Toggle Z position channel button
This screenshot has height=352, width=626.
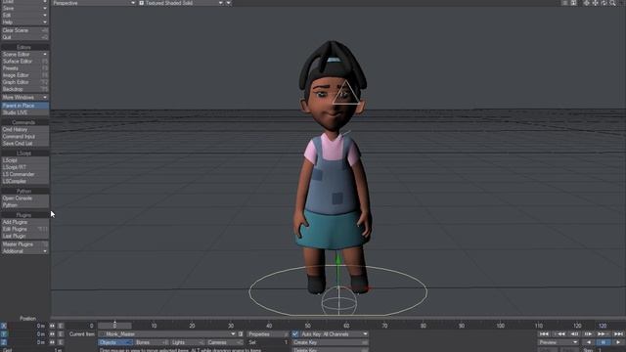click(4, 342)
